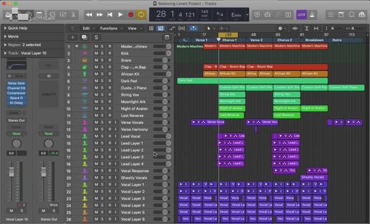Expand the Track Vocal Layer 10 inspector
This screenshot has height=224, width=370.
(x=5, y=53)
